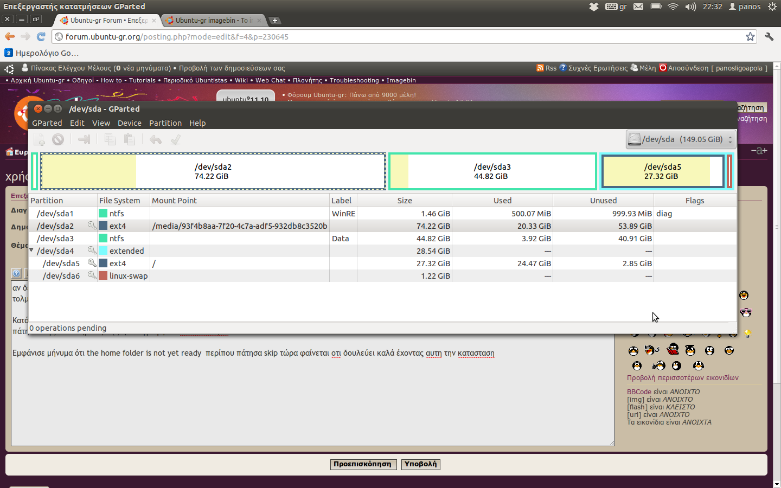Select the /dev/sda3 block in disk graphic

click(x=492, y=171)
